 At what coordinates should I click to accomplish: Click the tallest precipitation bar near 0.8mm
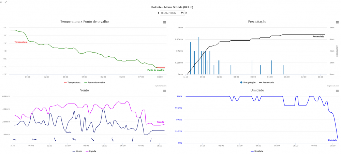(x=199, y=56)
